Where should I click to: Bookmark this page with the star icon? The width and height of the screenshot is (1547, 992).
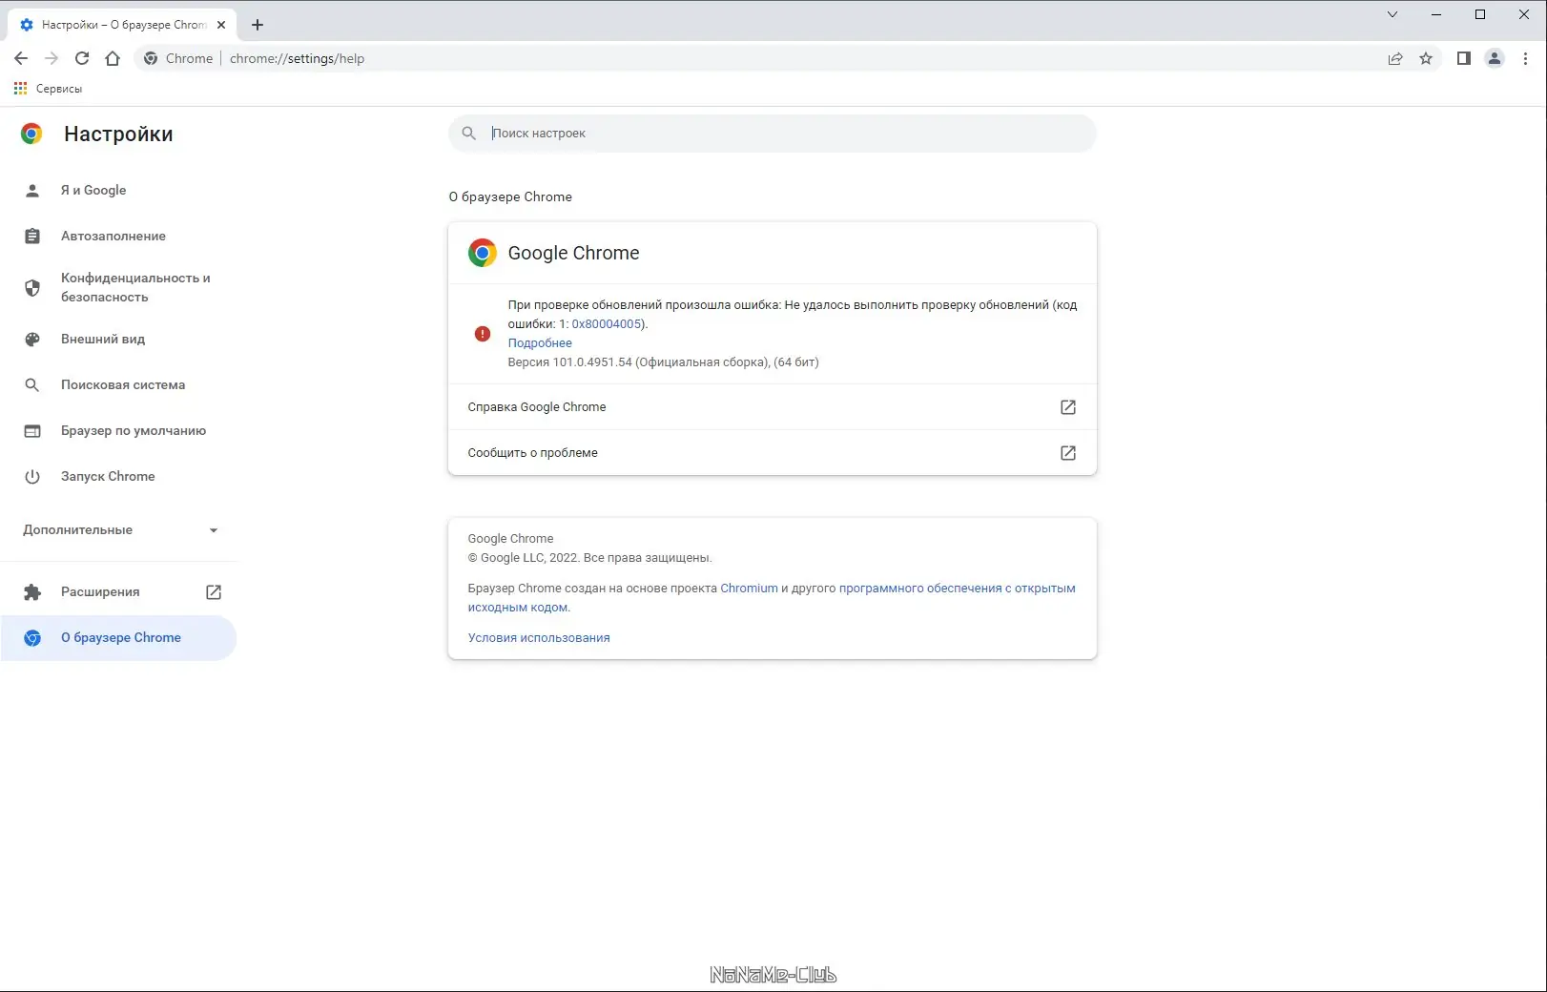[1426, 58]
